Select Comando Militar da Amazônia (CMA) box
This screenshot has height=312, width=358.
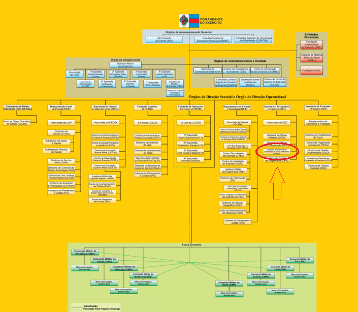click(x=85, y=252)
